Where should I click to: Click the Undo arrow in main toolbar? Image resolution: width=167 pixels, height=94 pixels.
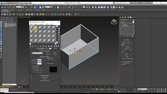(x=2, y=7)
